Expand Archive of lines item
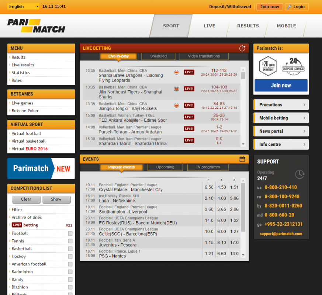This screenshot has width=322, height=295. (x=27, y=217)
